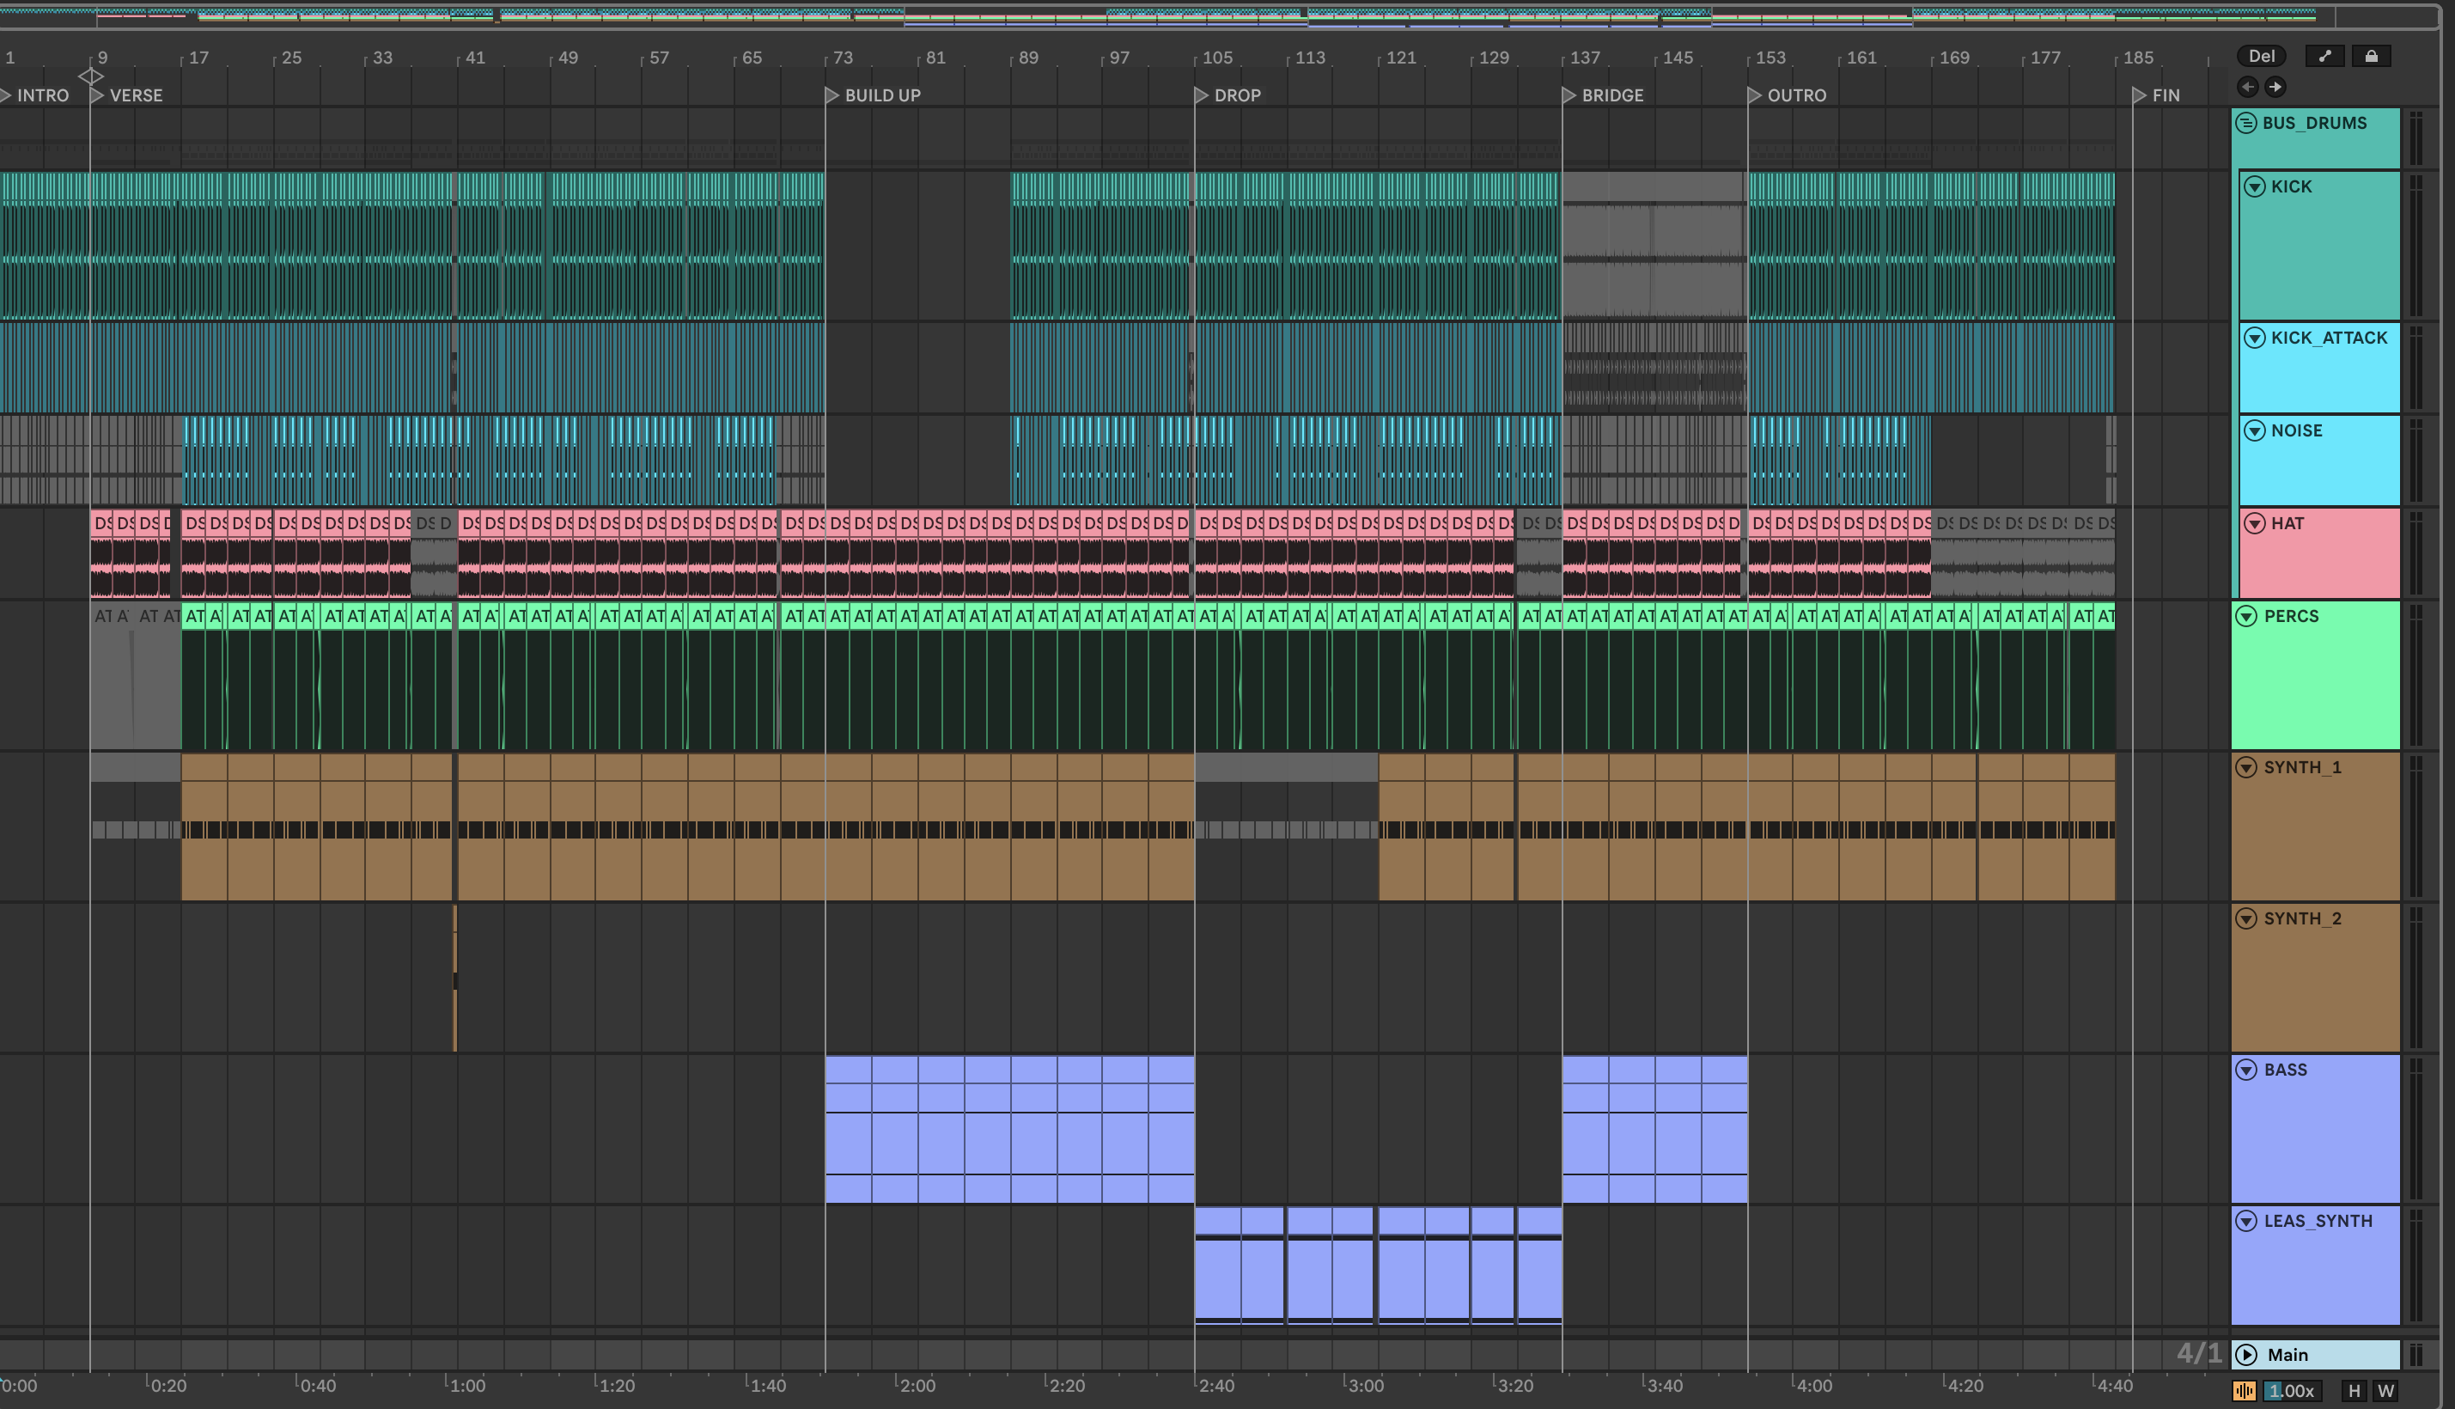Unfold the HAT track arrow
This screenshot has height=1409, width=2455.
(2255, 523)
